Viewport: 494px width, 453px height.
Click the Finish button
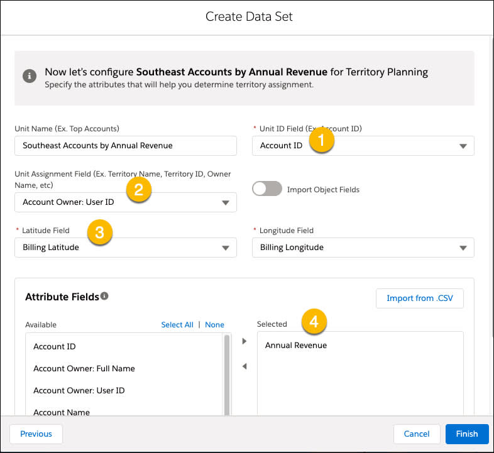(x=467, y=434)
